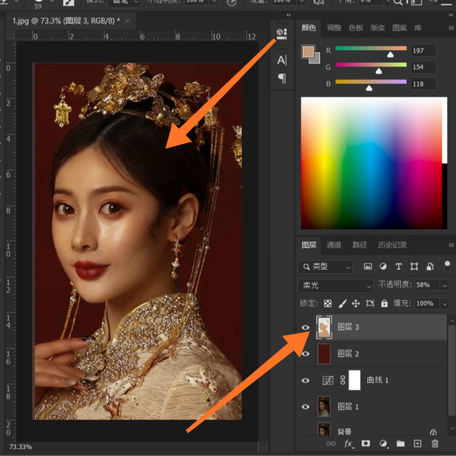Click the 填充 field showing 100%
Image resolution: width=456 pixels, height=456 pixels.
427,303
